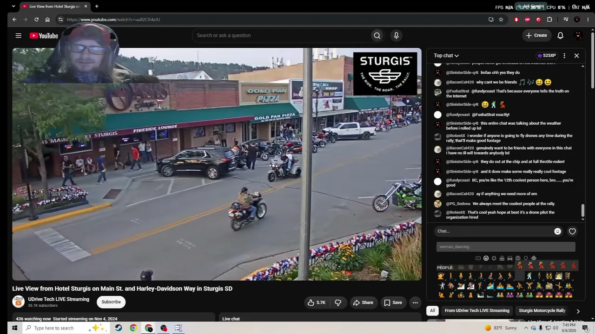The height and width of the screenshot is (334, 595).
Task: Open the YouTube account avatar menu
Action: click(x=578, y=35)
